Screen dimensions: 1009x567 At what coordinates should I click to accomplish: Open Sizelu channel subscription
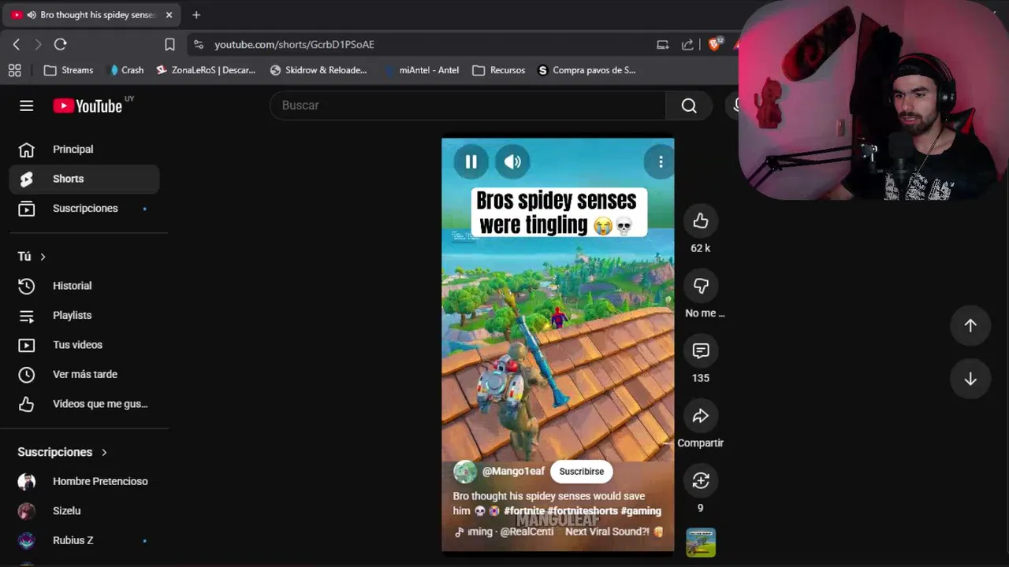(84, 511)
